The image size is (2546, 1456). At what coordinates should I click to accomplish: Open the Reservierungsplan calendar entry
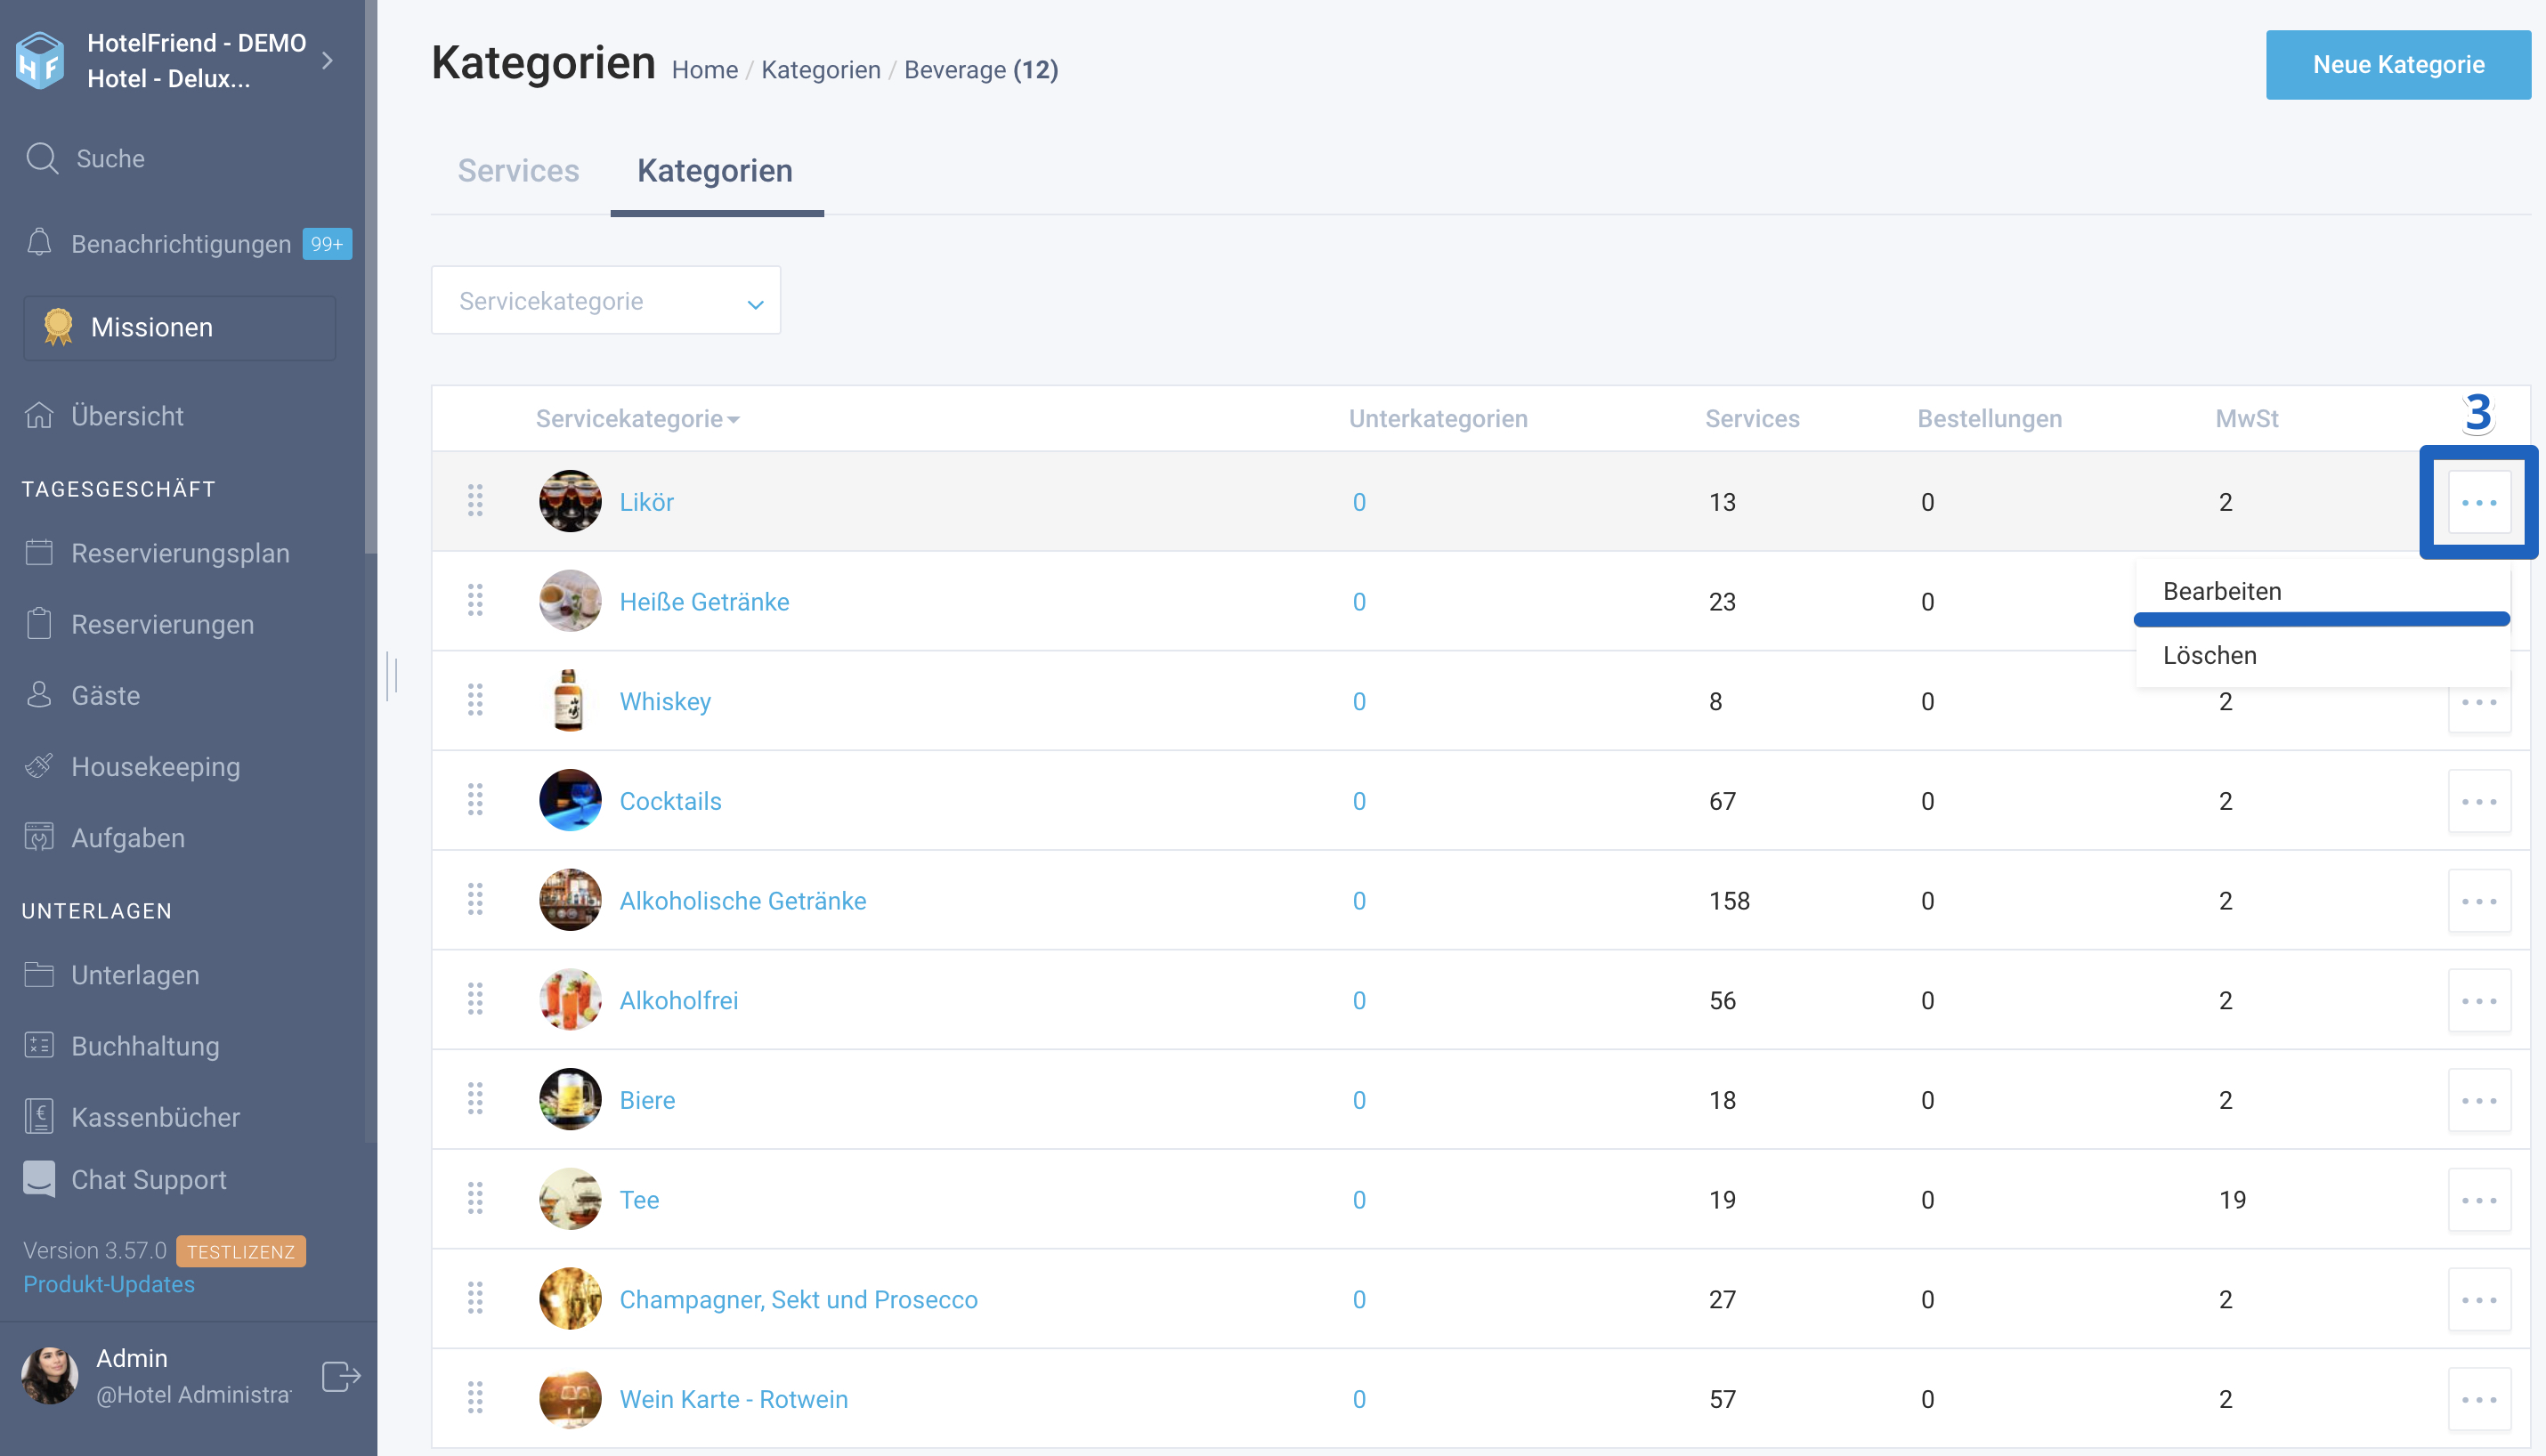[x=155, y=553]
